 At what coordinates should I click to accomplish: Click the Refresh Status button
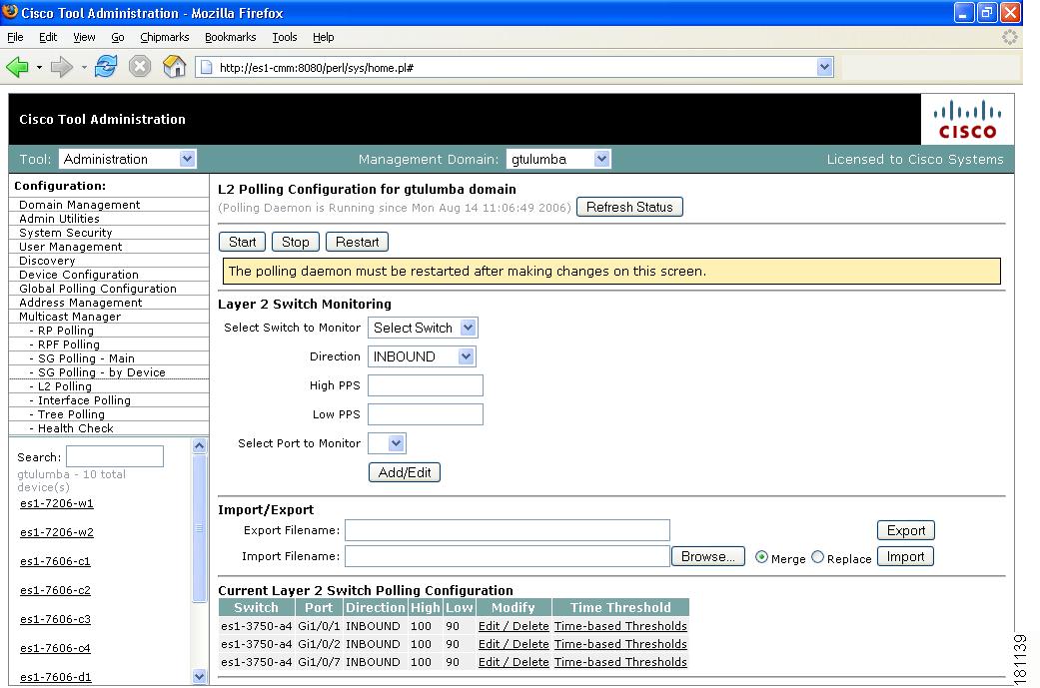[x=629, y=207]
